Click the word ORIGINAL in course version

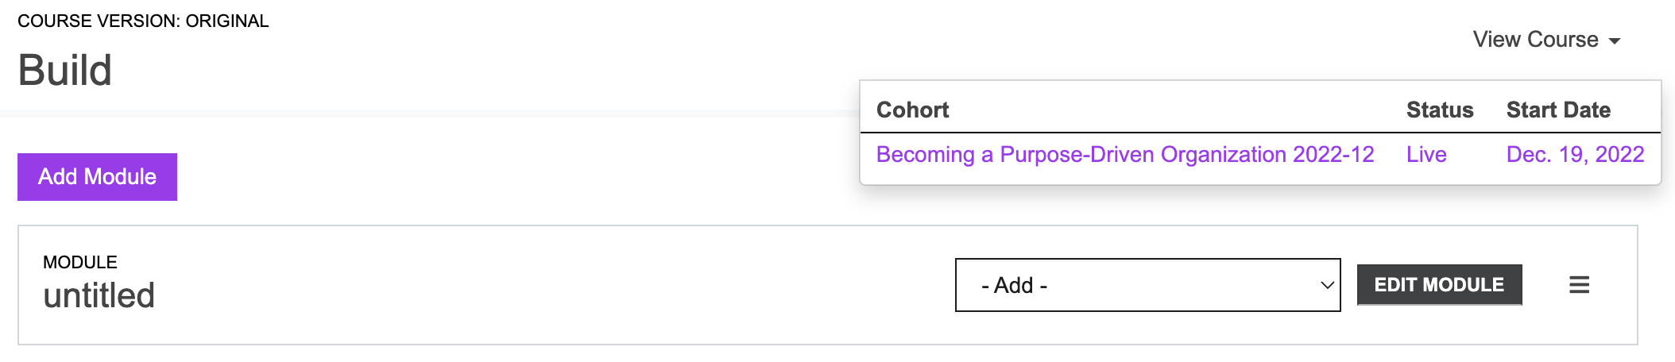tap(227, 21)
